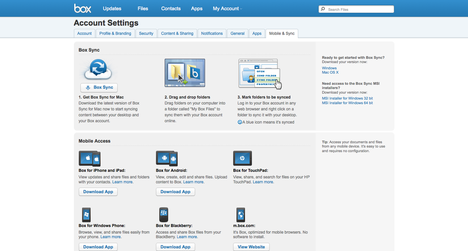This screenshot has height=251, width=468.
Task: Click 'Ready to get started with Box Sync?' text
Action: point(353,57)
